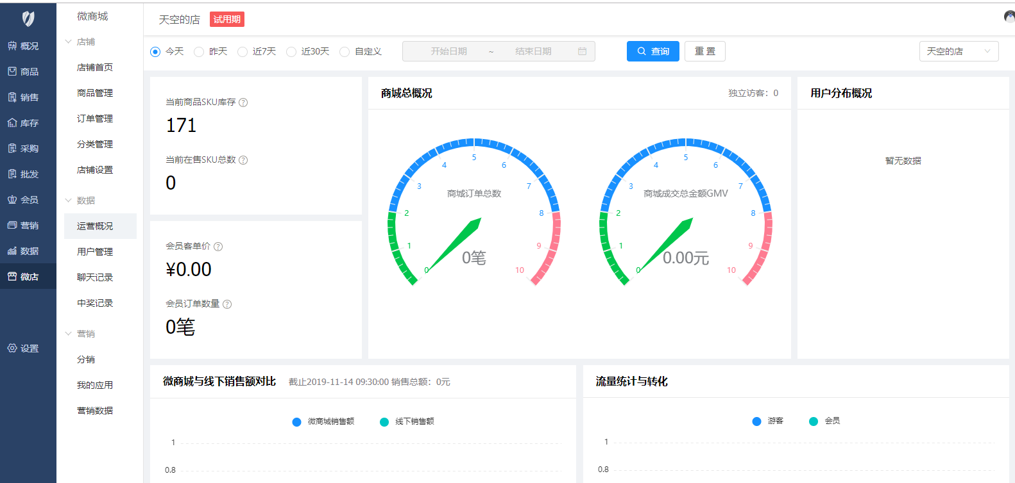Click help icon beside 会员客单价
This screenshot has height=483, width=1015.
(218, 247)
